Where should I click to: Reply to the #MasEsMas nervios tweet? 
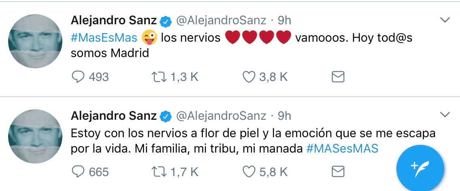(77, 77)
